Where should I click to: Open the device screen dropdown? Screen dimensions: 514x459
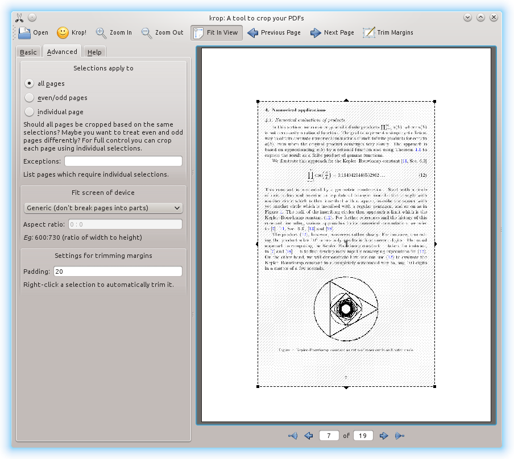pos(103,208)
